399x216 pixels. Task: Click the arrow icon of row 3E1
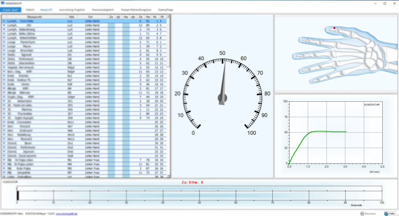[x=4, y=101]
